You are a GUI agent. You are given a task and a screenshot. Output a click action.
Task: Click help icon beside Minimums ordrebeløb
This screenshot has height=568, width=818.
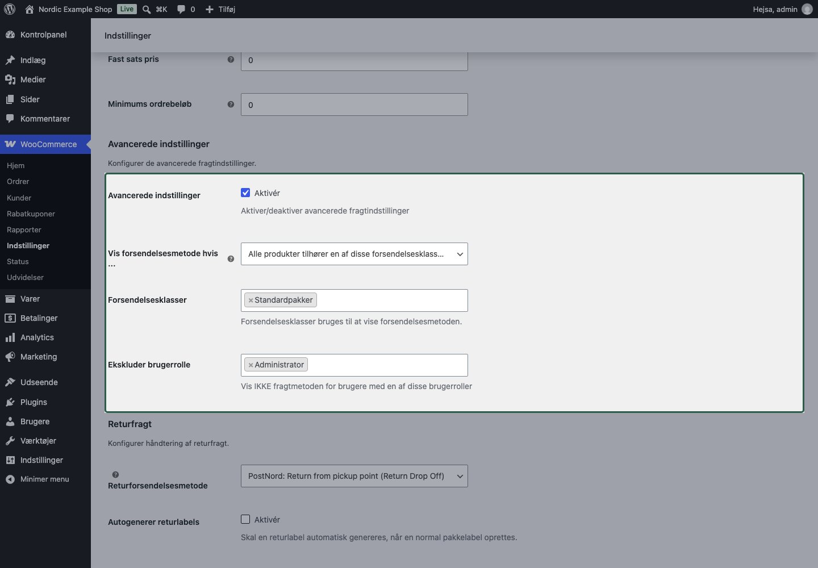(x=231, y=104)
